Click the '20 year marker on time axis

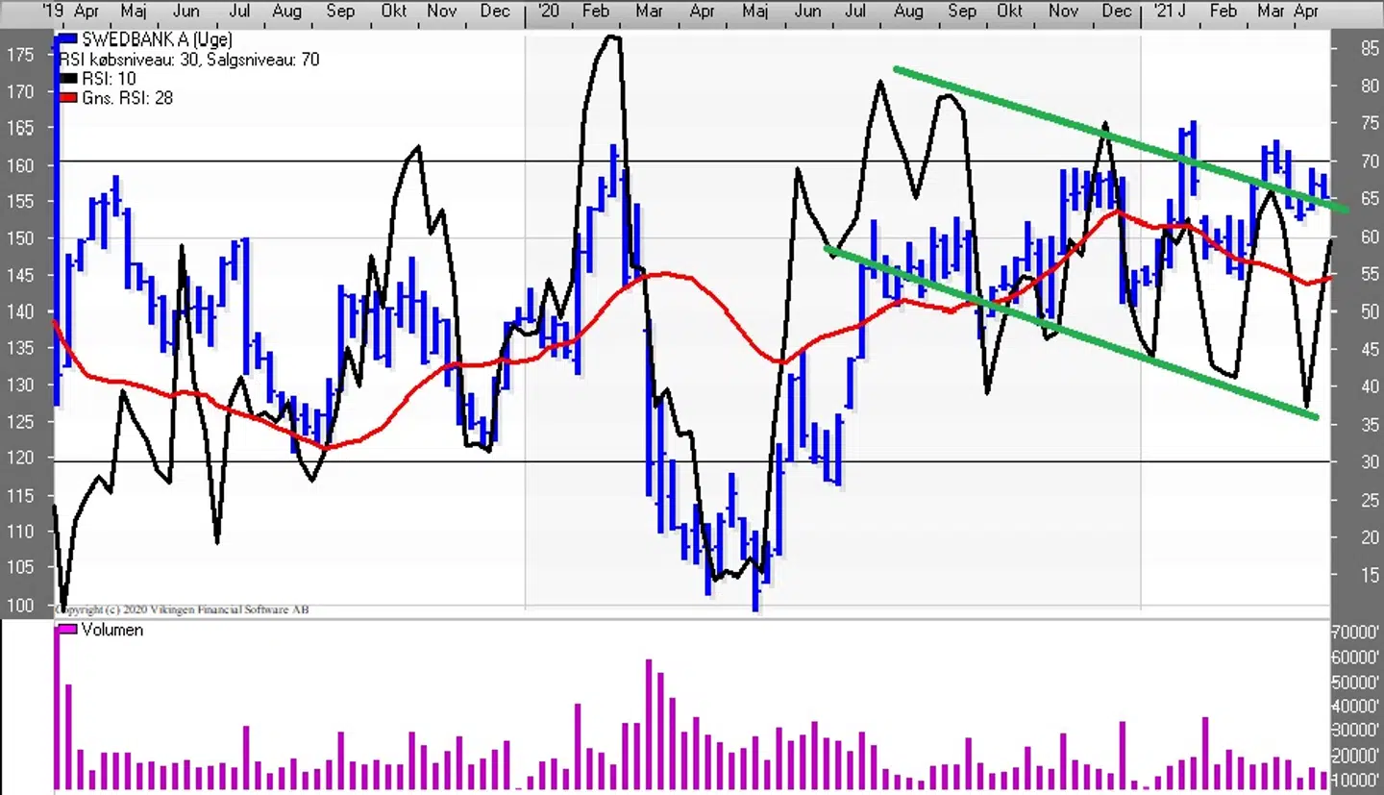pos(548,12)
